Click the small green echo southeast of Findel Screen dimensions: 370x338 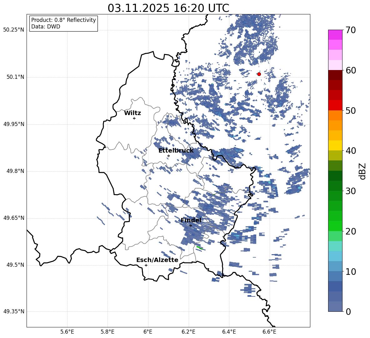coord(200,248)
